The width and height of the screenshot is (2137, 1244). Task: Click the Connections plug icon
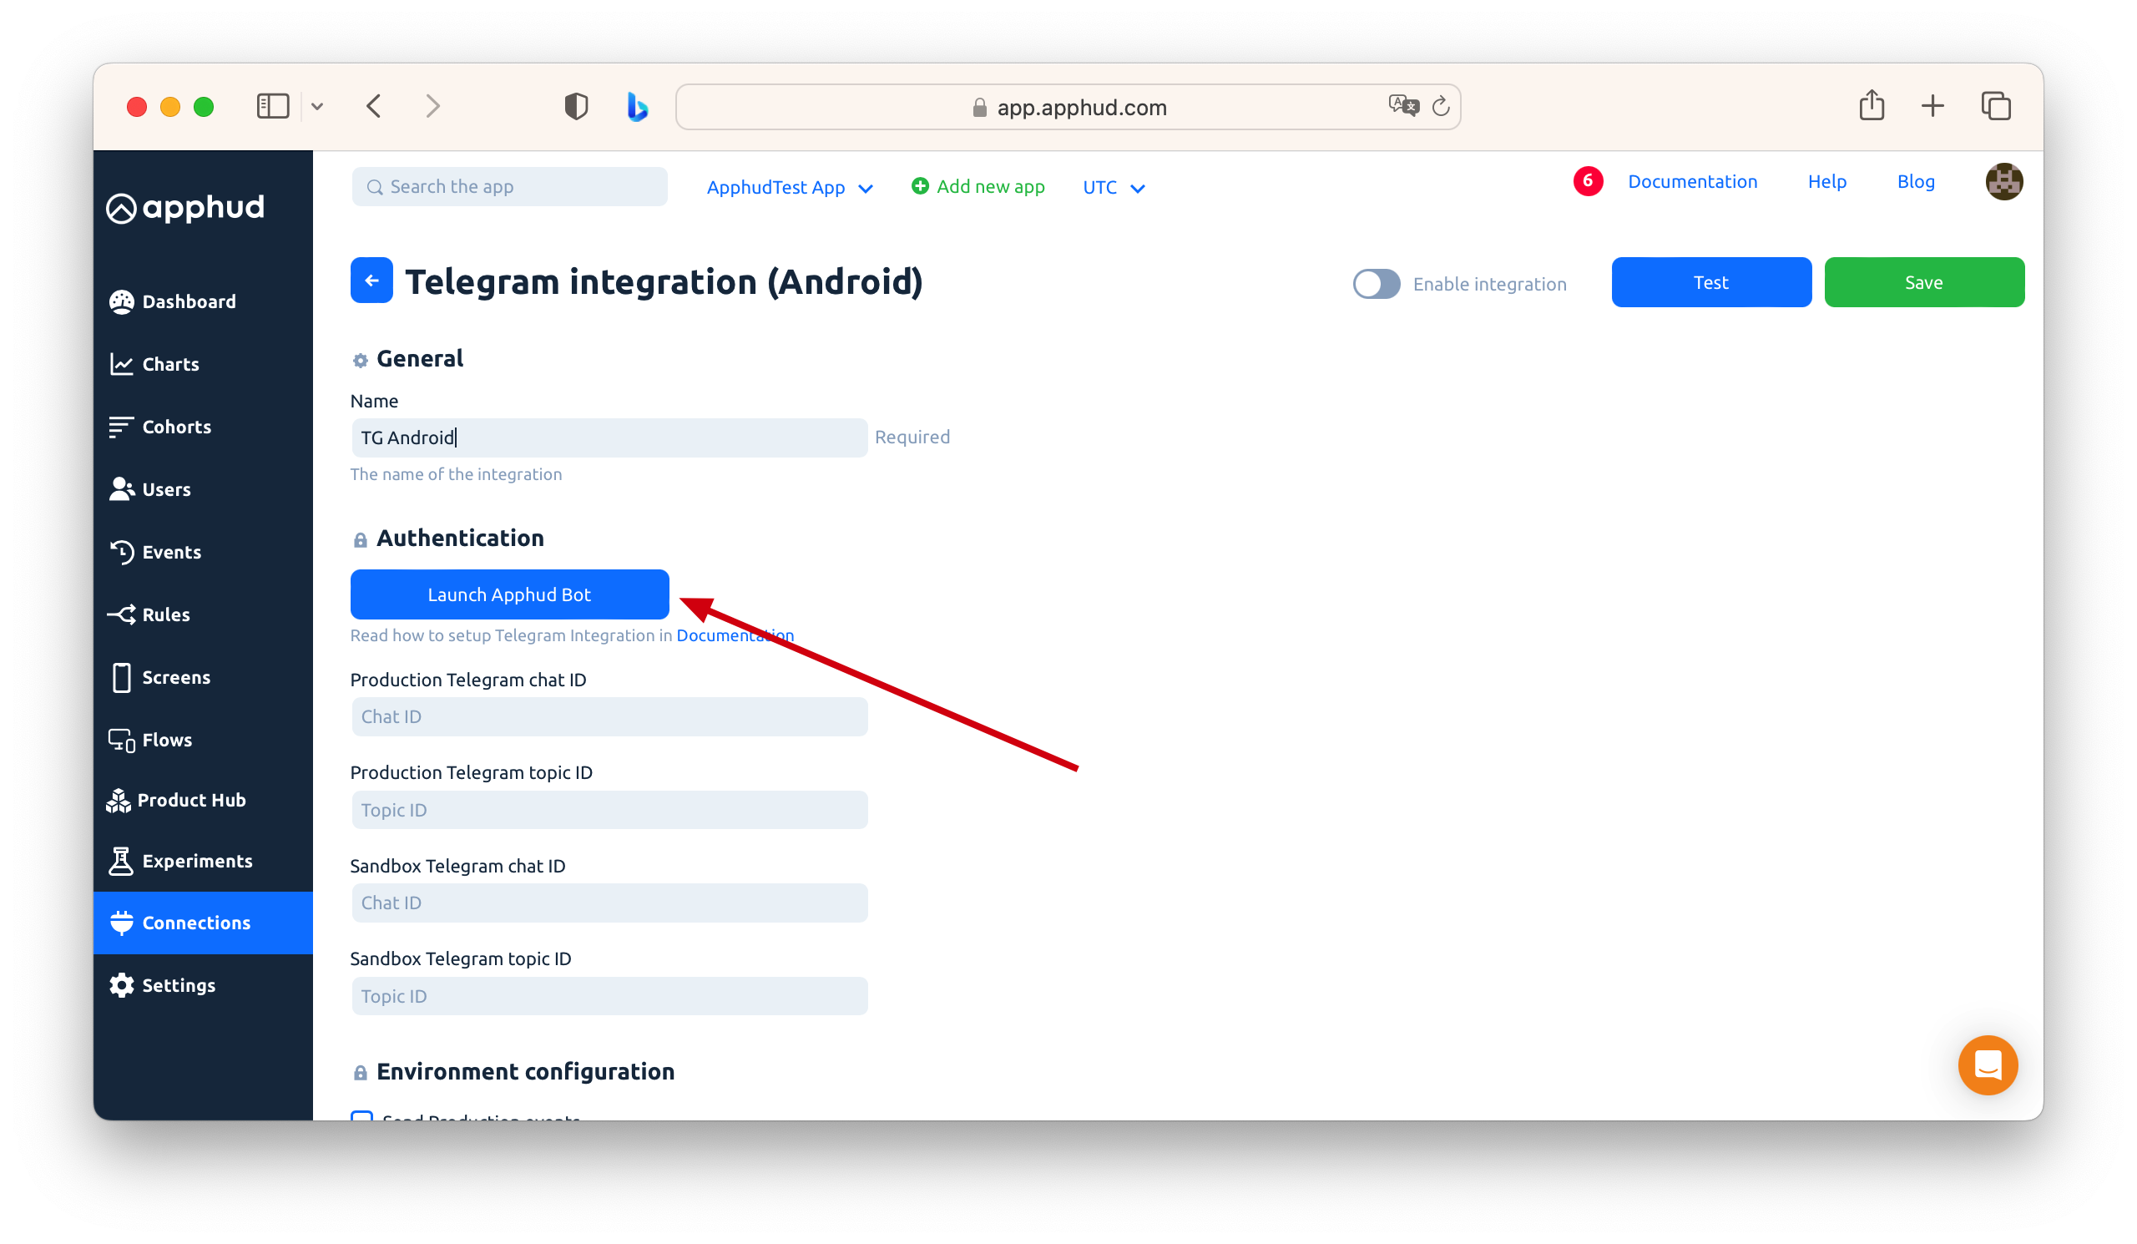coord(122,923)
